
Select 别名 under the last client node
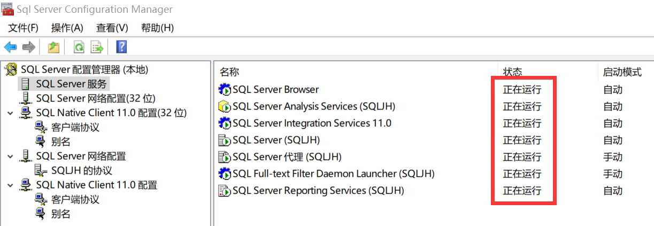coord(60,214)
